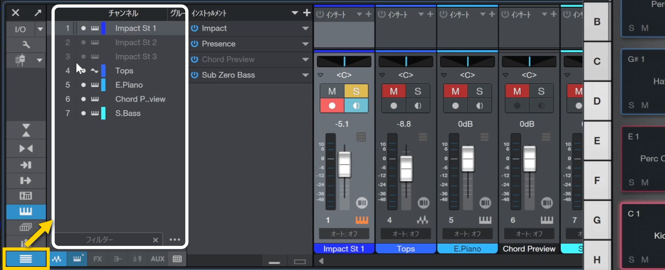Select Chord P..view channel row

click(x=140, y=99)
